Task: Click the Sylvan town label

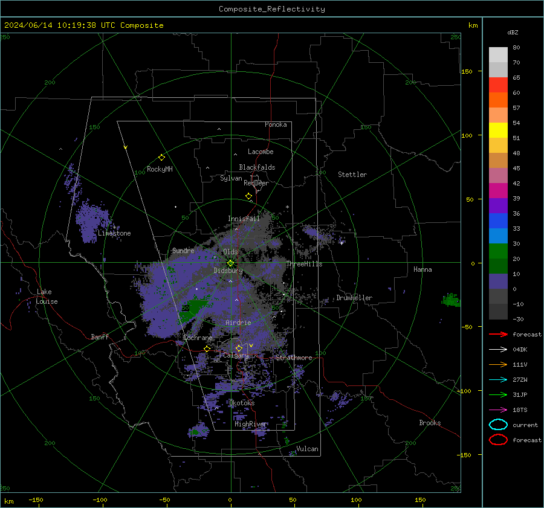Action: pyautogui.click(x=231, y=178)
